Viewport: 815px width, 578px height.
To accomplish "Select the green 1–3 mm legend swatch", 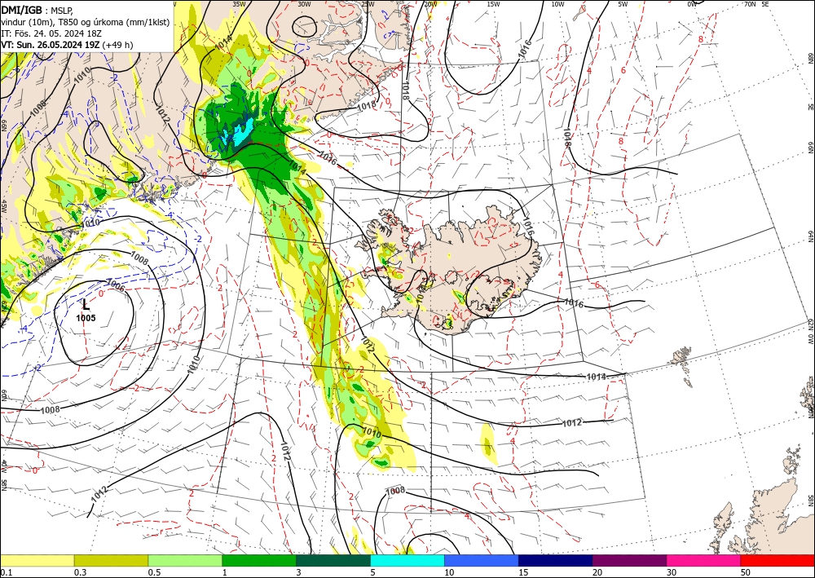I will point(259,560).
